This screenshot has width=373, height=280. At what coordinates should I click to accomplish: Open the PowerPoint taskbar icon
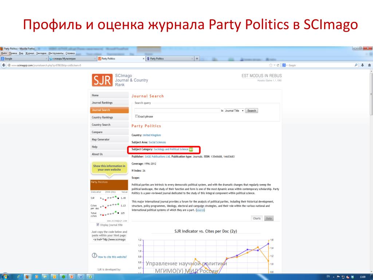(x=71, y=277)
